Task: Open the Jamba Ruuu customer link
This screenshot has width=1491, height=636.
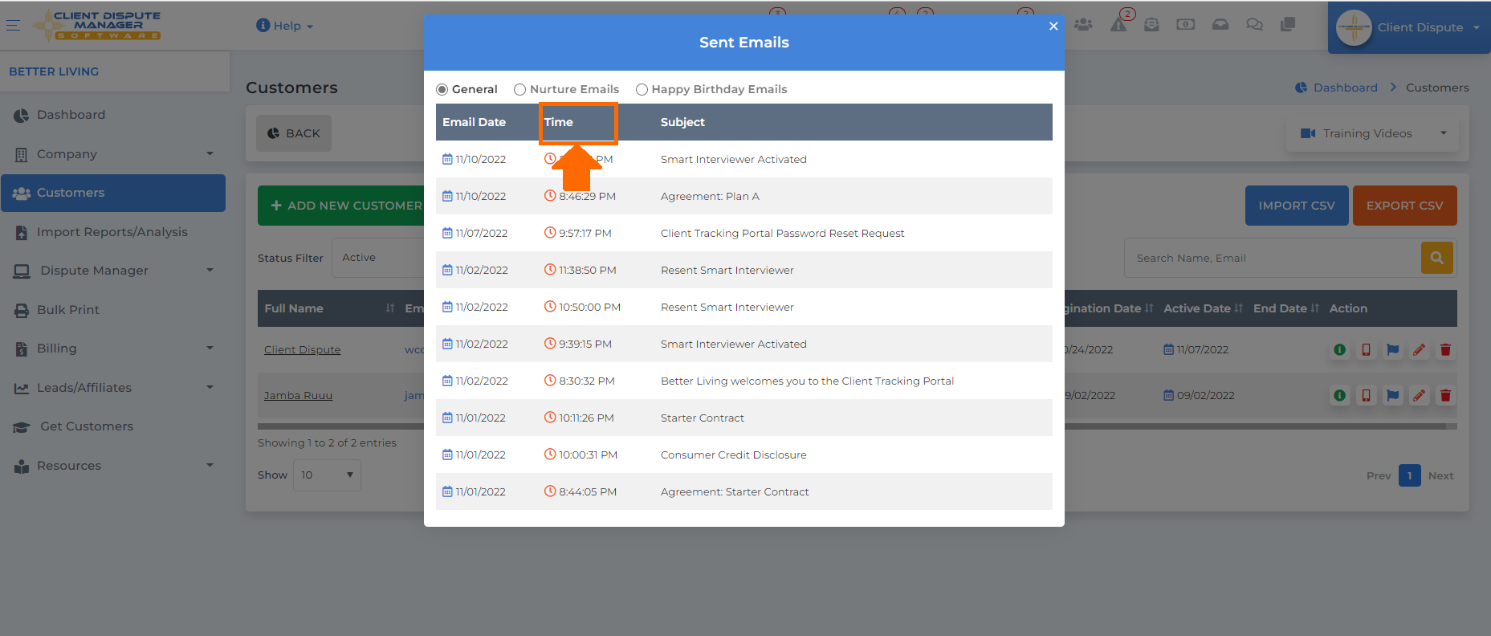Action: (298, 396)
